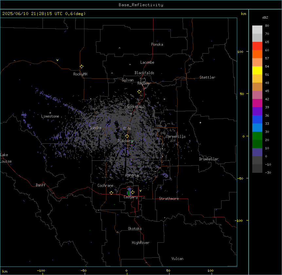Click the light blue 33-30 dBZ legend swatch
The height and width of the screenshot is (275, 282).
pyautogui.click(x=257, y=128)
